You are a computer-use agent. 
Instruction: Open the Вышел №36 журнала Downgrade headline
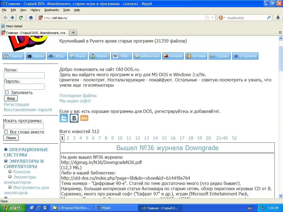167,148
